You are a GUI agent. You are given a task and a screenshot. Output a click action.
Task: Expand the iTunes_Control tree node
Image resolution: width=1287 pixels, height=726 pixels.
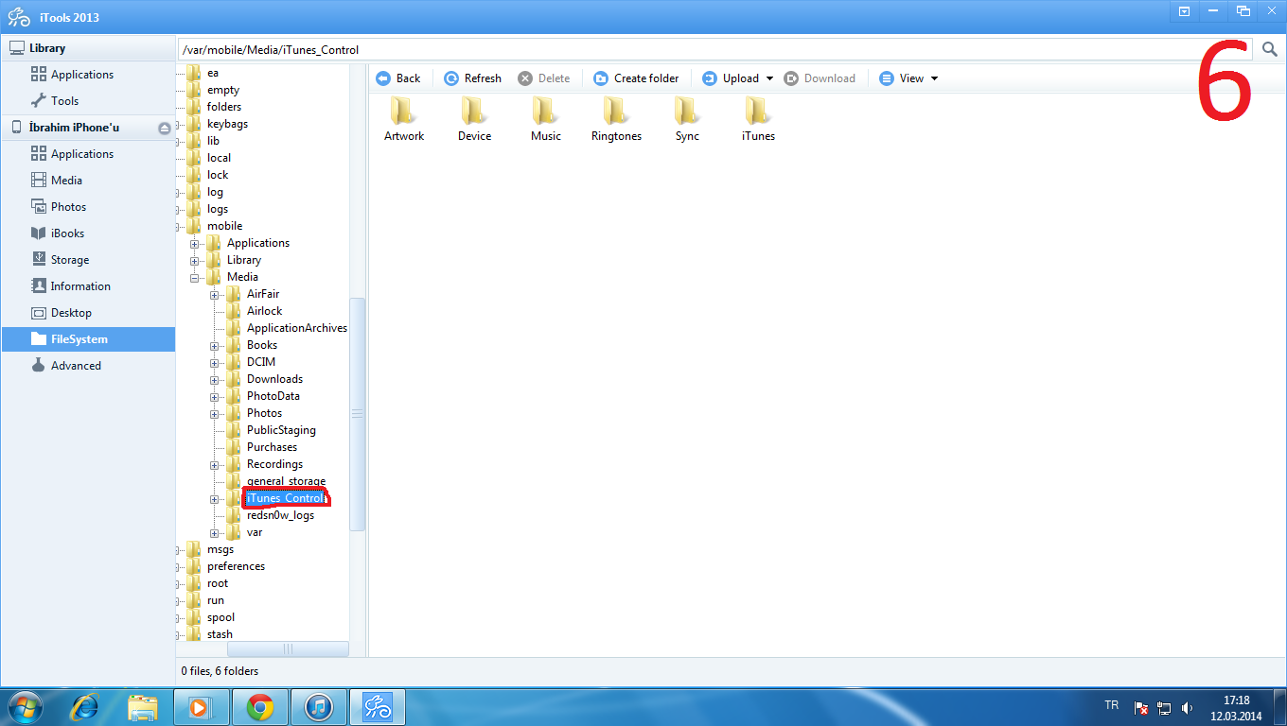tap(215, 499)
